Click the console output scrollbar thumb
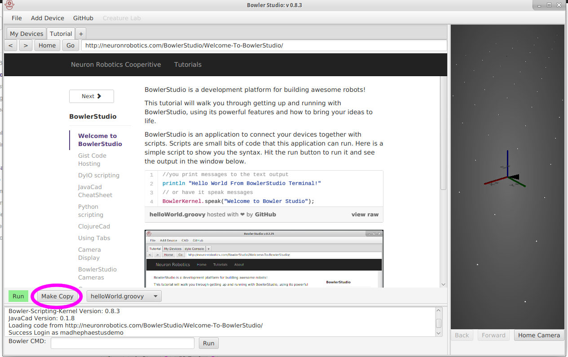 [439, 323]
